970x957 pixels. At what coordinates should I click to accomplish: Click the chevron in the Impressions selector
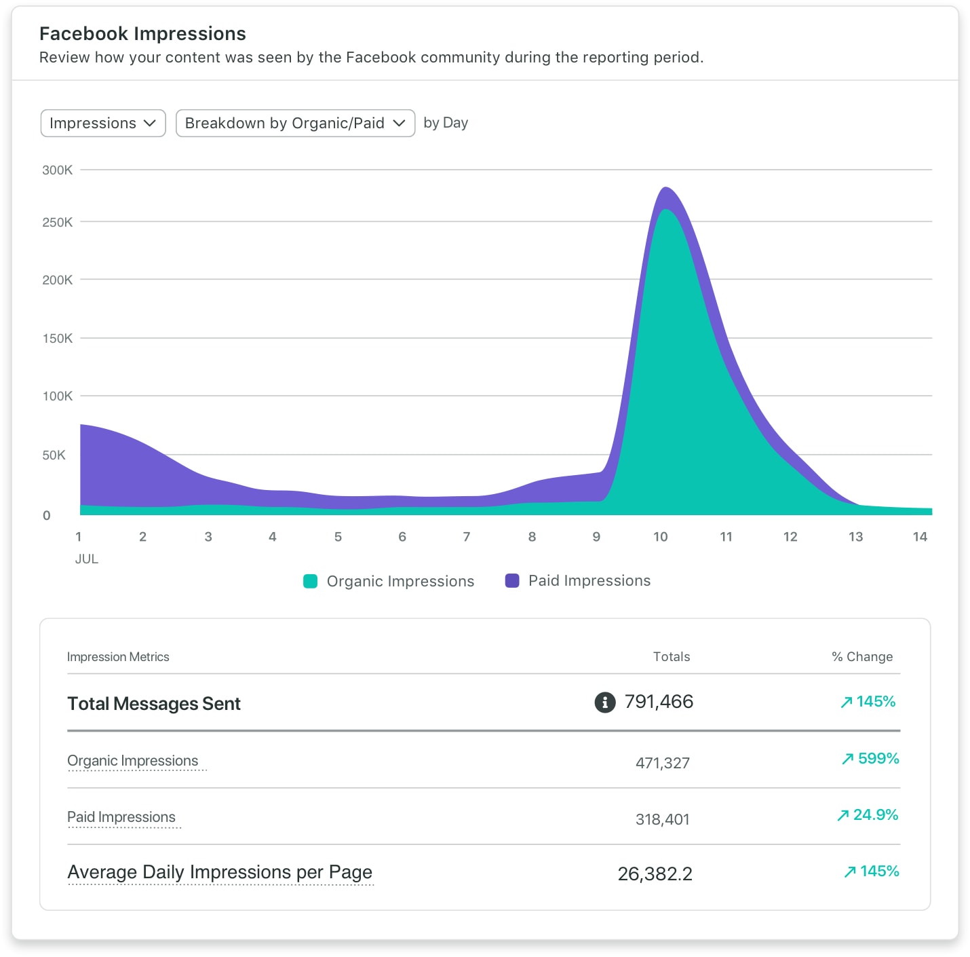point(151,124)
